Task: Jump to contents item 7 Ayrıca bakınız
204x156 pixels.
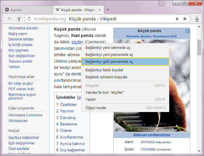Action: point(72,144)
